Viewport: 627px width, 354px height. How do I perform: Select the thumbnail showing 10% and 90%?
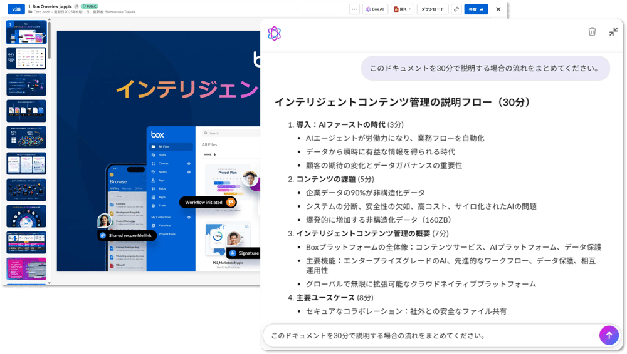(26, 138)
